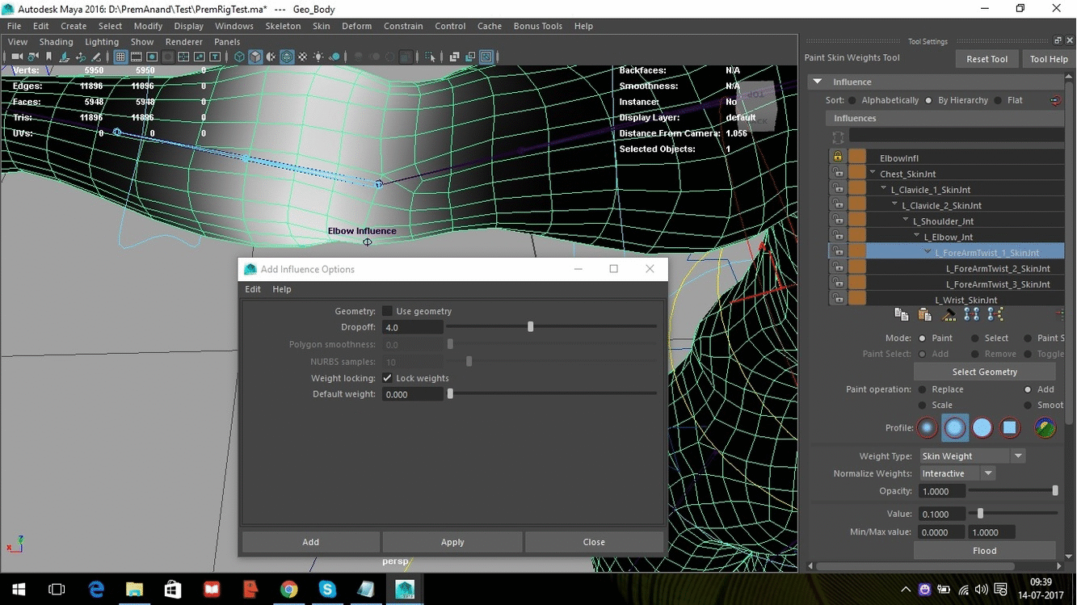1077x605 pixels.
Task: Enable the Use geometry checkbox
Action: [388, 311]
